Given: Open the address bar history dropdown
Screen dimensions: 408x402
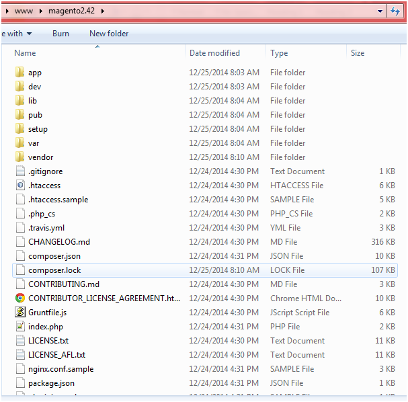Looking at the screenshot, I should coord(380,11).
